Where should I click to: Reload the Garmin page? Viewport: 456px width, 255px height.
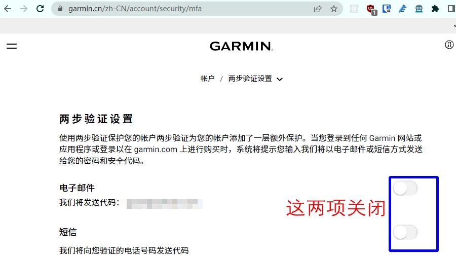tap(40, 9)
